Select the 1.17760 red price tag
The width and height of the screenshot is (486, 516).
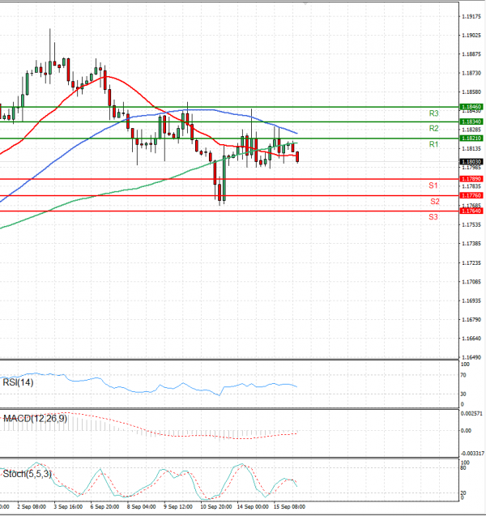click(471, 195)
